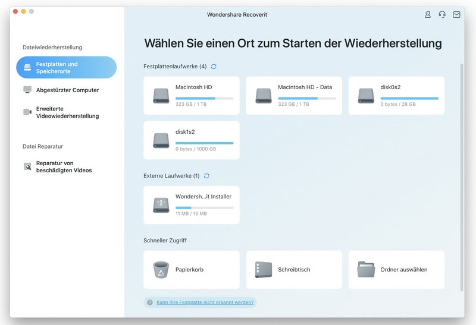This screenshot has height=325, width=476.
Task: Refresh the Externe Laufwerke list
Action: click(x=206, y=176)
